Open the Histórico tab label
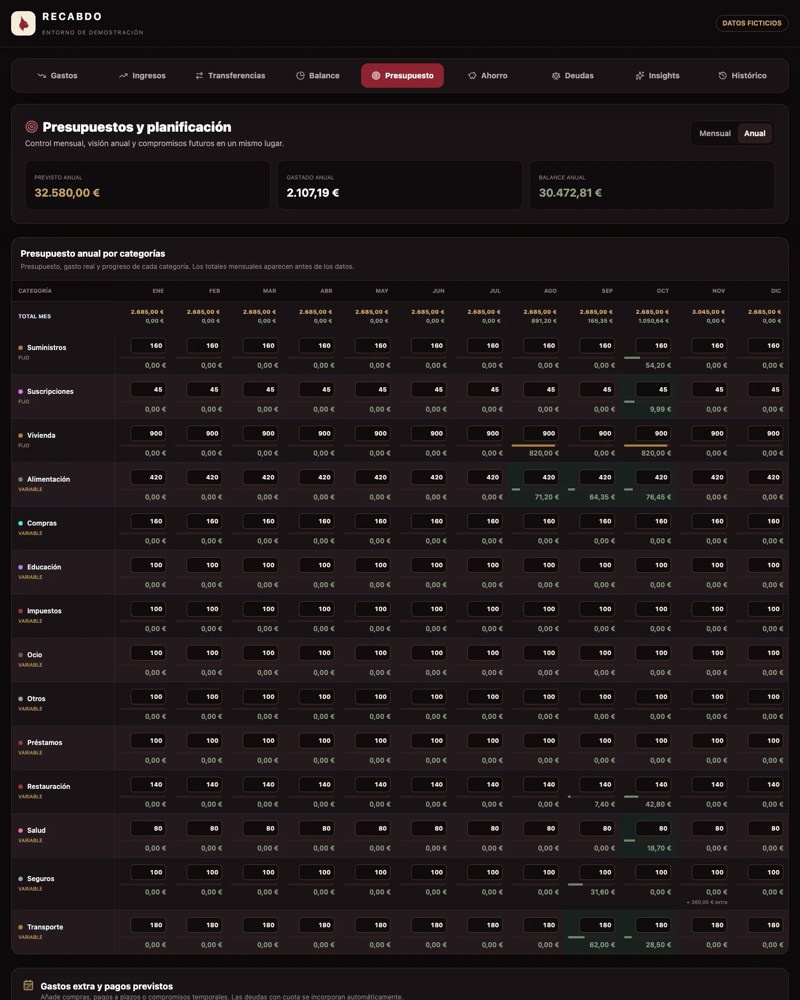Viewport: 800px width, 1000px height. (x=749, y=76)
